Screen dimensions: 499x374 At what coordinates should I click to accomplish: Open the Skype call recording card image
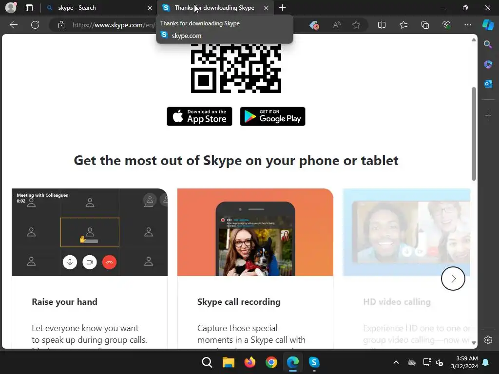(x=255, y=232)
